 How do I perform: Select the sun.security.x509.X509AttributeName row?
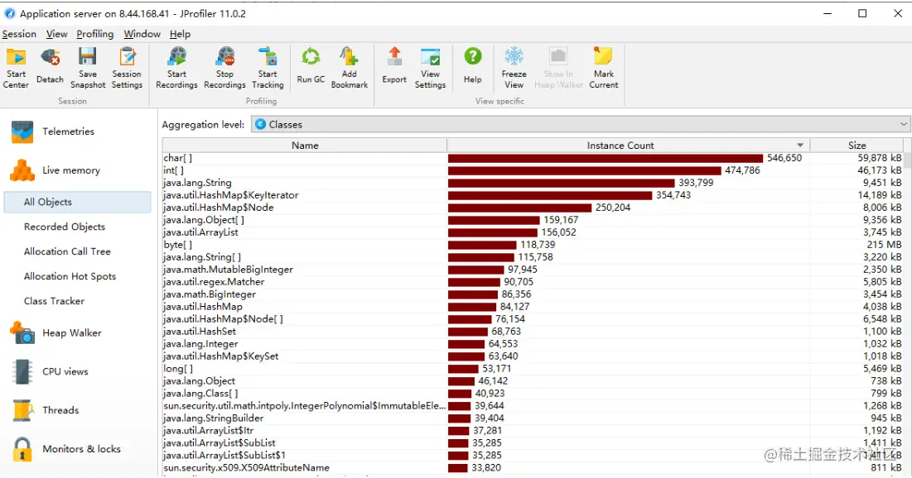tap(533, 468)
